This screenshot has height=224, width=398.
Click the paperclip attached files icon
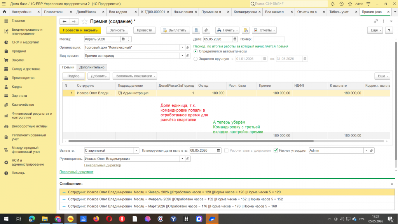point(206,30)
